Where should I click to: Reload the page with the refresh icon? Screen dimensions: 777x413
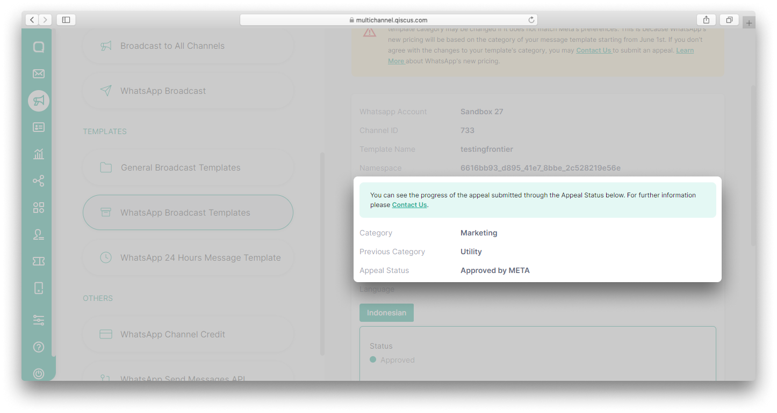(531, 20)
